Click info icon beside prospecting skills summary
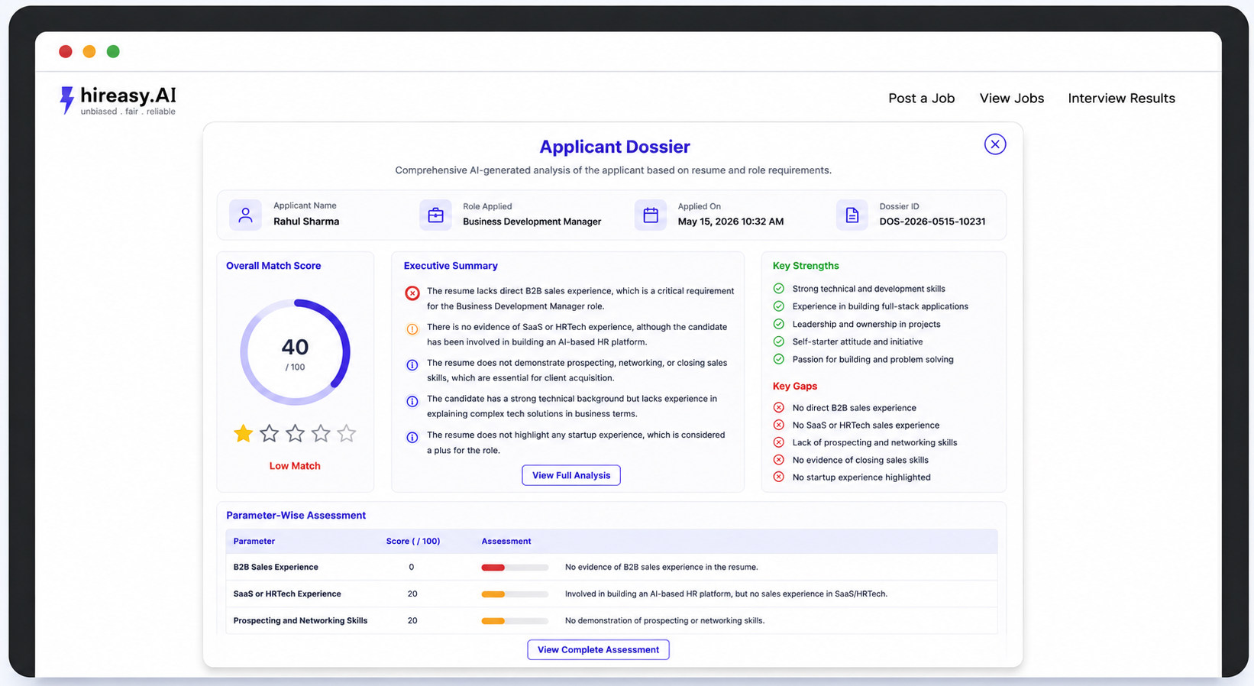 tap(412, 365)
